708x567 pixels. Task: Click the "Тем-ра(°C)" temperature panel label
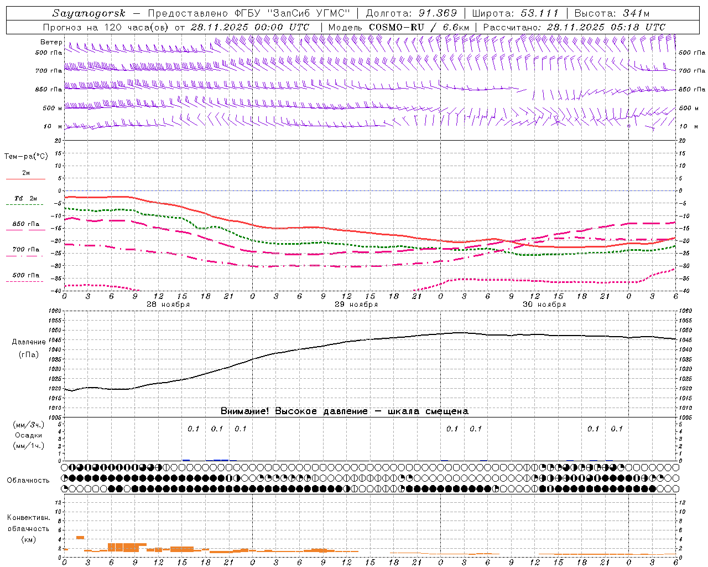point(26,157)
